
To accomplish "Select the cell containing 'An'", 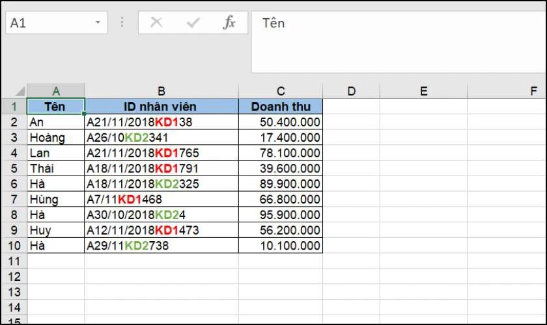I will tap(56, 122).
